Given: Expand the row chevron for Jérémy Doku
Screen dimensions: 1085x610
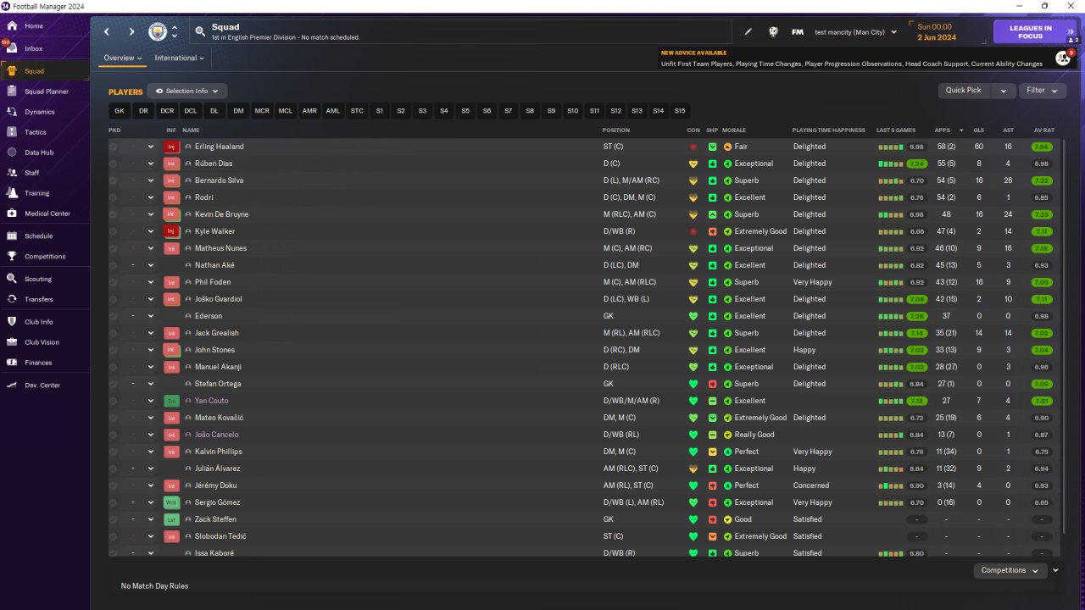Looking at the screenshot, I should [x=151, y=485].
